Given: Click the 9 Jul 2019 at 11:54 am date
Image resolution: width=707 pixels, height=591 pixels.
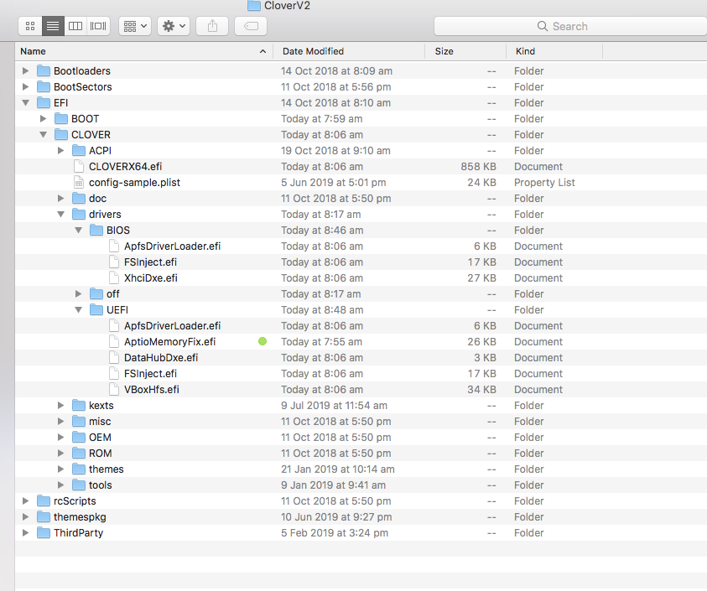Looking at the screenshot, I should pos(334,405).
